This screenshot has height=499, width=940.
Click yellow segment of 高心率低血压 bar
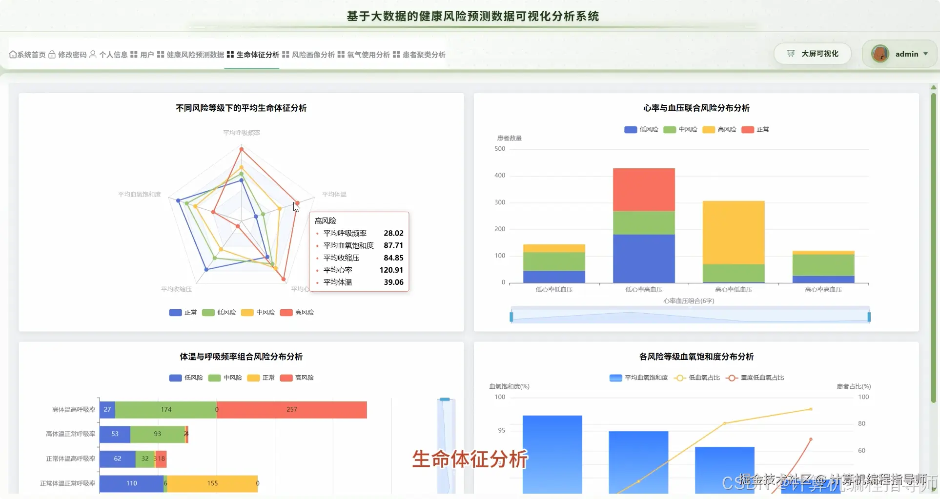734,233
